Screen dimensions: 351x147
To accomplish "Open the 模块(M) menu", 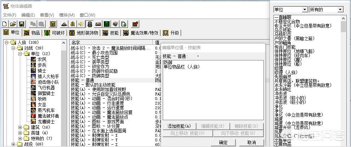I will (x=67, y=15).
